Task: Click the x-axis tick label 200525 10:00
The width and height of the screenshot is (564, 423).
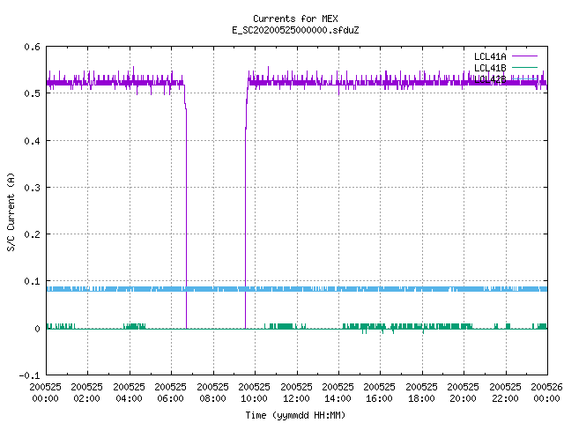Action: 255,392
